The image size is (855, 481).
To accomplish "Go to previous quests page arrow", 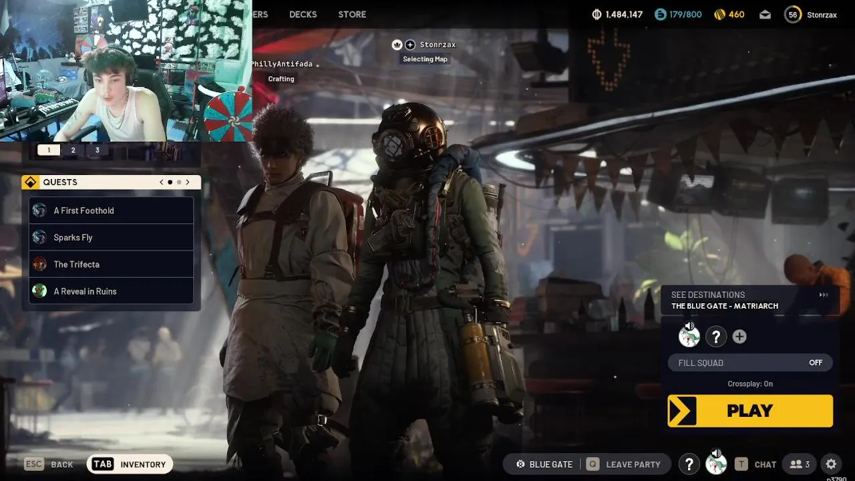I will coord(161,182).
